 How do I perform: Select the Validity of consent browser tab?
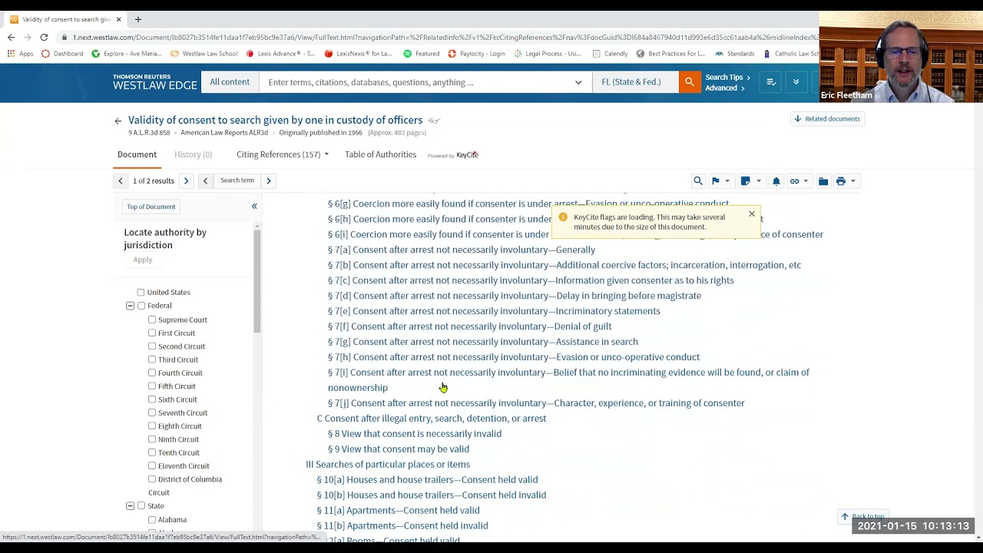[x=65, y=19]
